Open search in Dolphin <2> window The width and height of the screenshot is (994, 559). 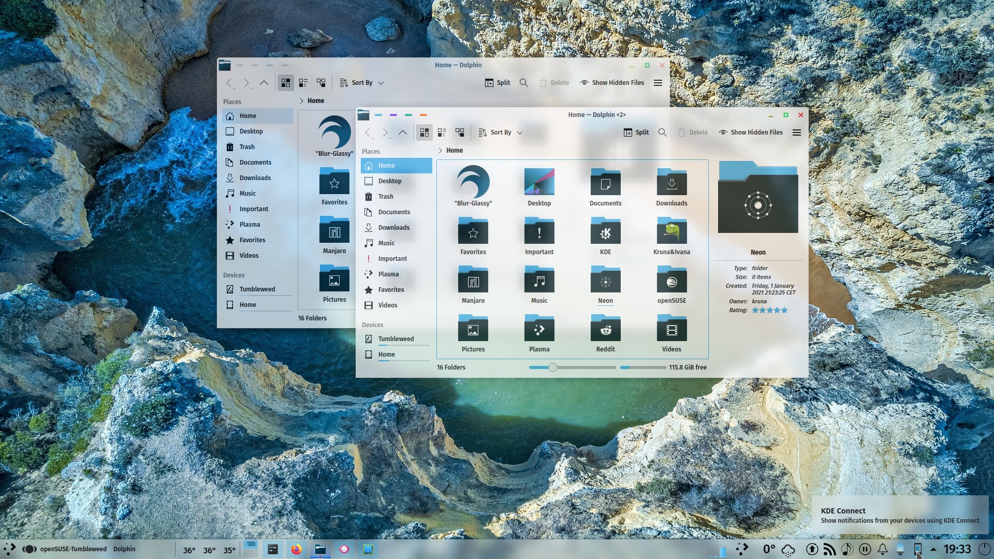[x=662, y=133]
